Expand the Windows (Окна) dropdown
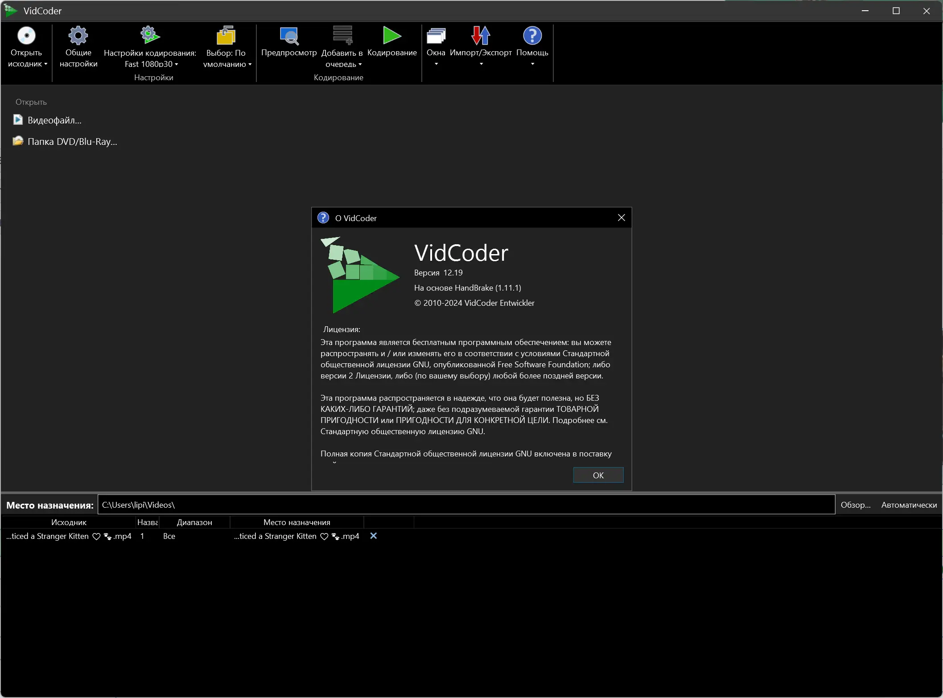The image size is (943, 698). click(x=436, y=64)
